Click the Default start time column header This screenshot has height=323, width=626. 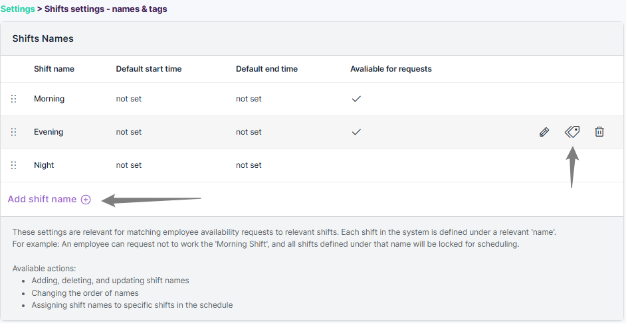149,69
